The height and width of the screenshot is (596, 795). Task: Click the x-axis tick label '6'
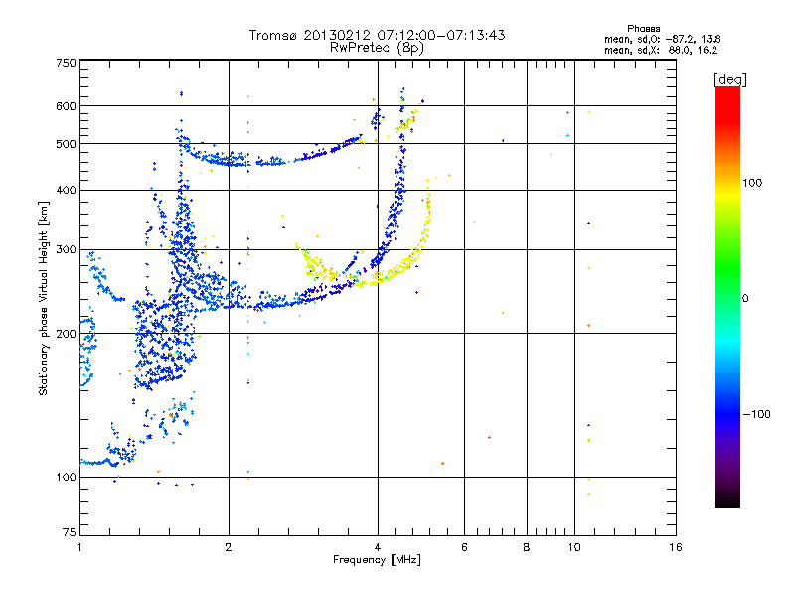click(464, 547)
